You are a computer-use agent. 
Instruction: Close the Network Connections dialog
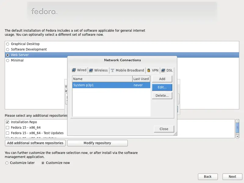coord(164,129)
